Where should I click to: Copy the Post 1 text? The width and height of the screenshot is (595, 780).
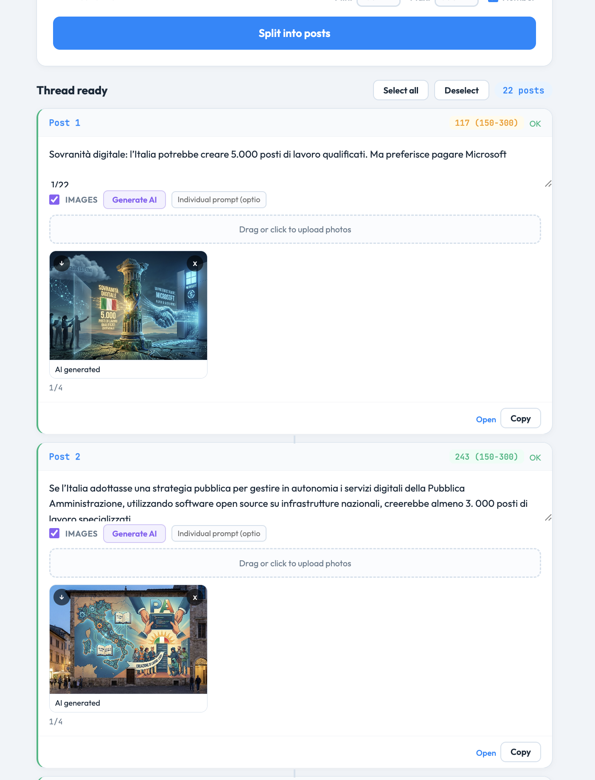click(520, 418)
